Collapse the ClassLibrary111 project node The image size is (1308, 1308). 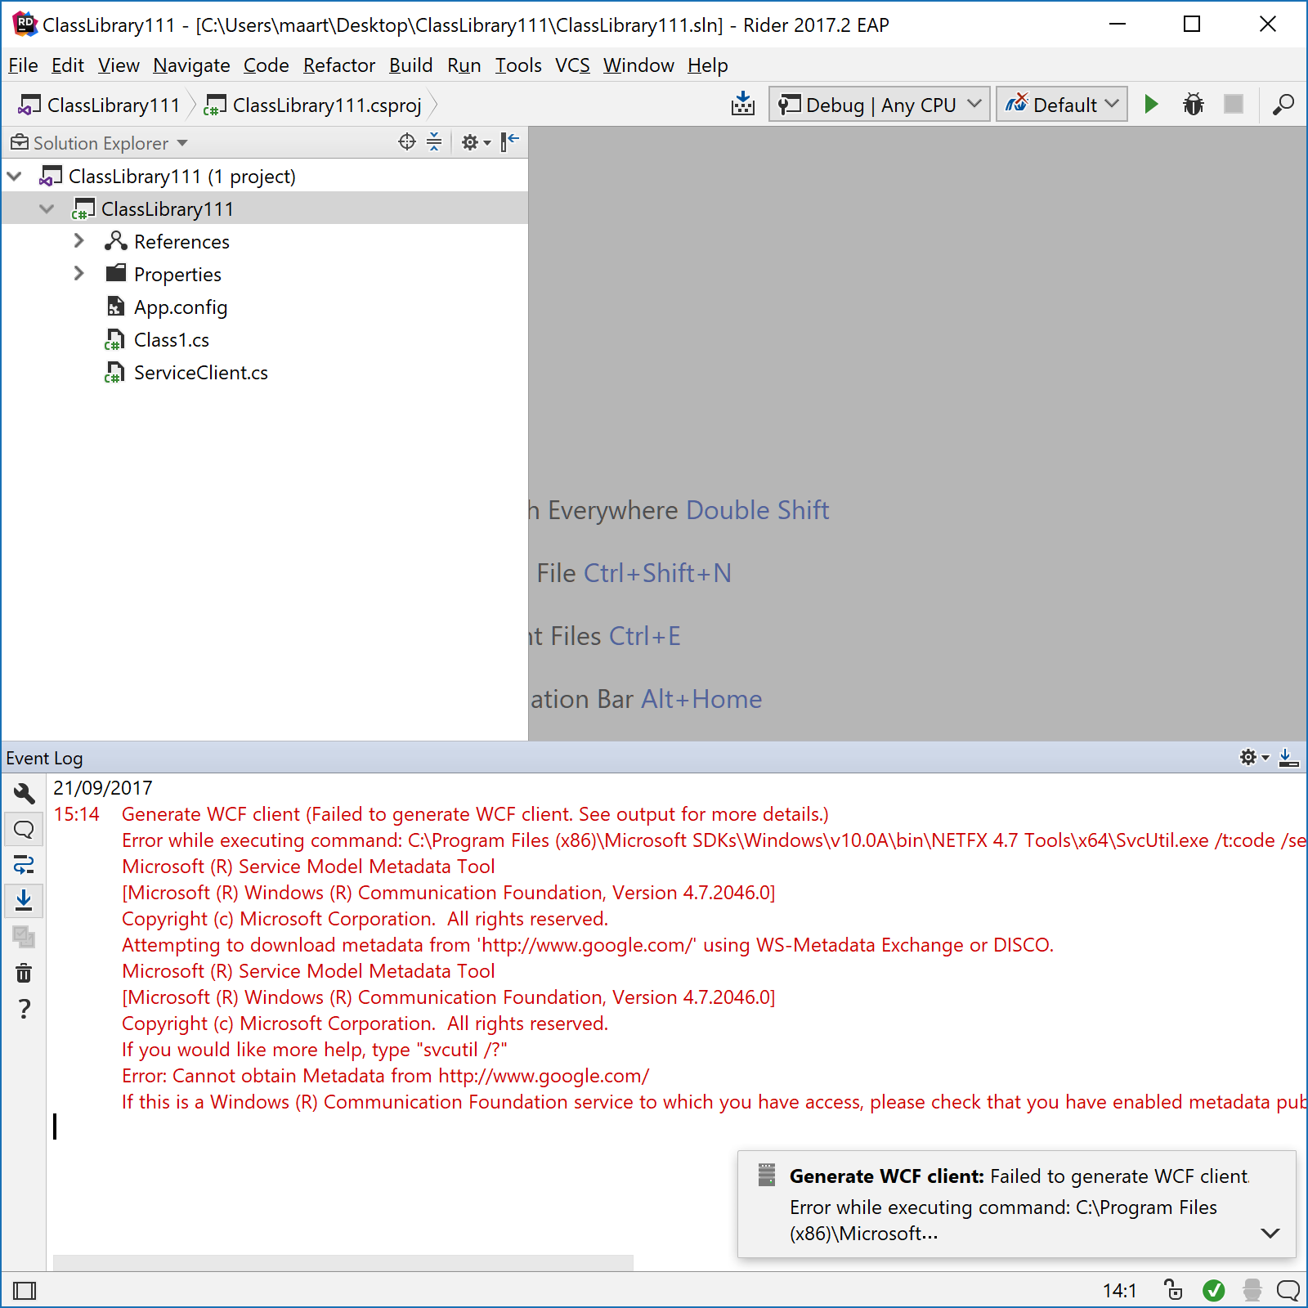pos(47,208)
